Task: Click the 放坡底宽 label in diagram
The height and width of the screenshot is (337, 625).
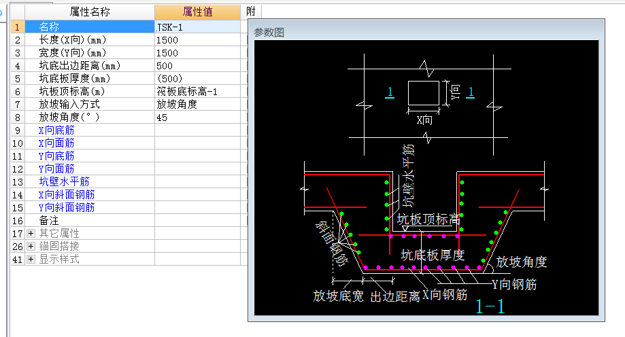Action: coord(338,296)
